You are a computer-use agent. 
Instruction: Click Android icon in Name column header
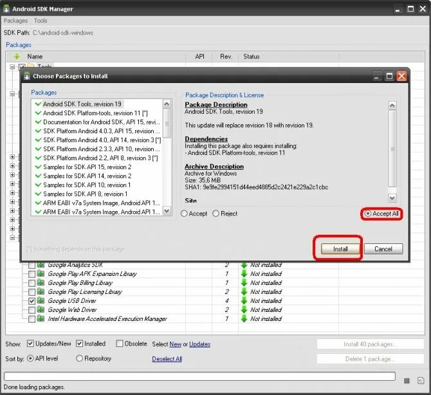17,57
